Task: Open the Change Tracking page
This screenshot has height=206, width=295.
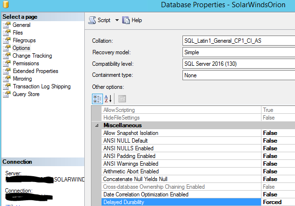Action: pos(32,56)
